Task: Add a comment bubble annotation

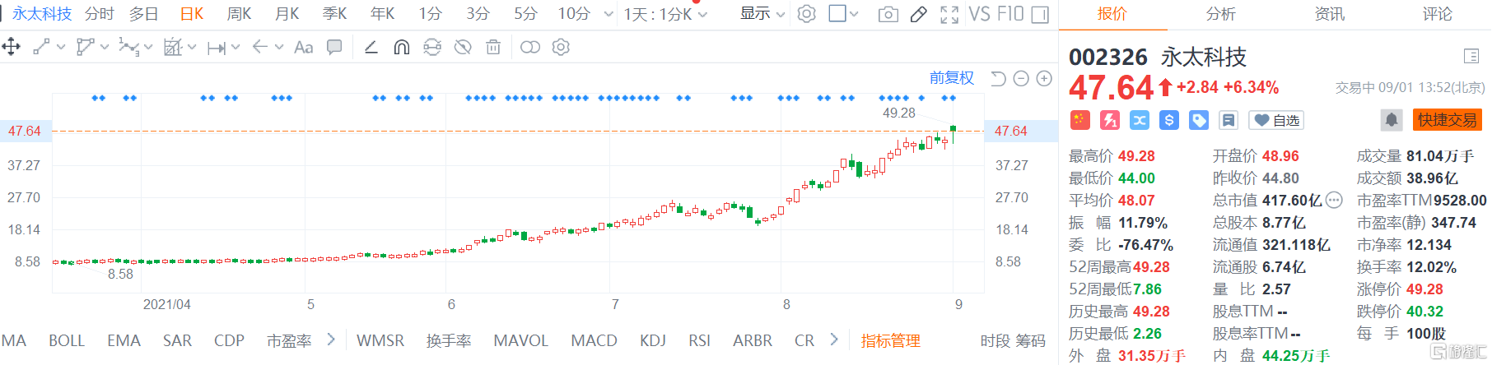Action: [334, 48]
